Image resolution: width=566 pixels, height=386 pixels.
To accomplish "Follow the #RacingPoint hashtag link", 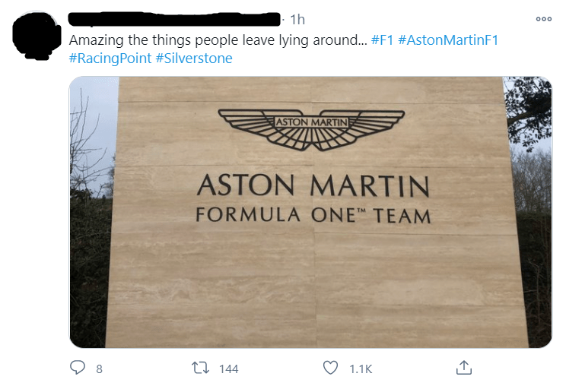I will pyautogui.click(x=110, y=58).
